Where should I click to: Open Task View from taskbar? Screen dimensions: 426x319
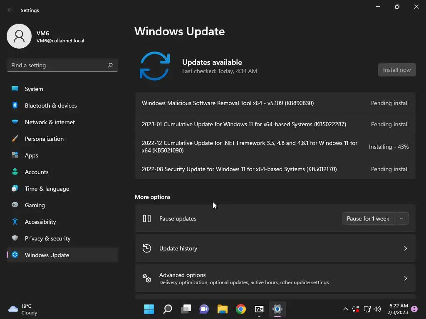(186, 309)
